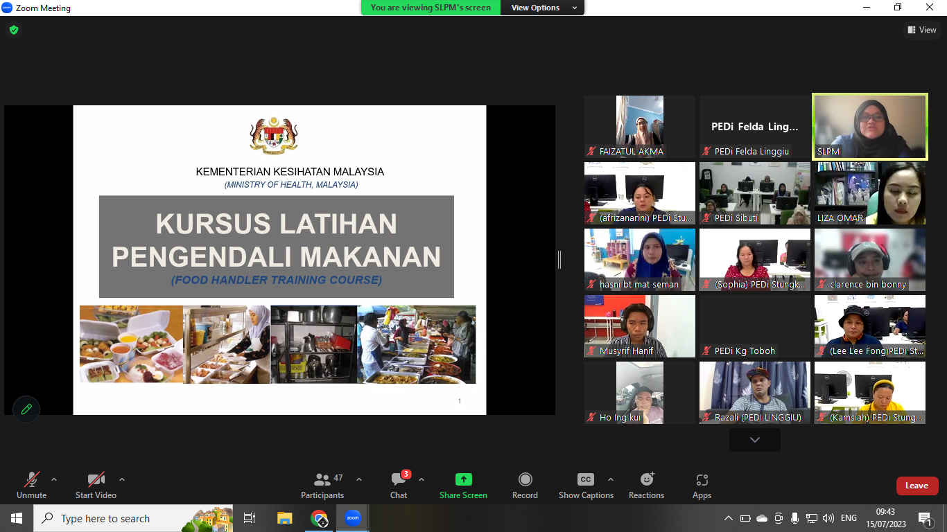Open the View layout menu

coord(922,30)
